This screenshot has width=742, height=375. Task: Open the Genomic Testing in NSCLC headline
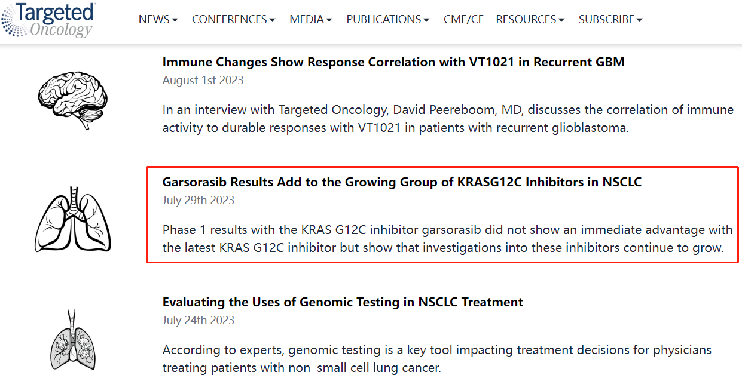coord(343,302)
